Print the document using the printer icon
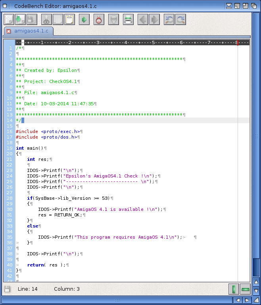 pos(128,19)
